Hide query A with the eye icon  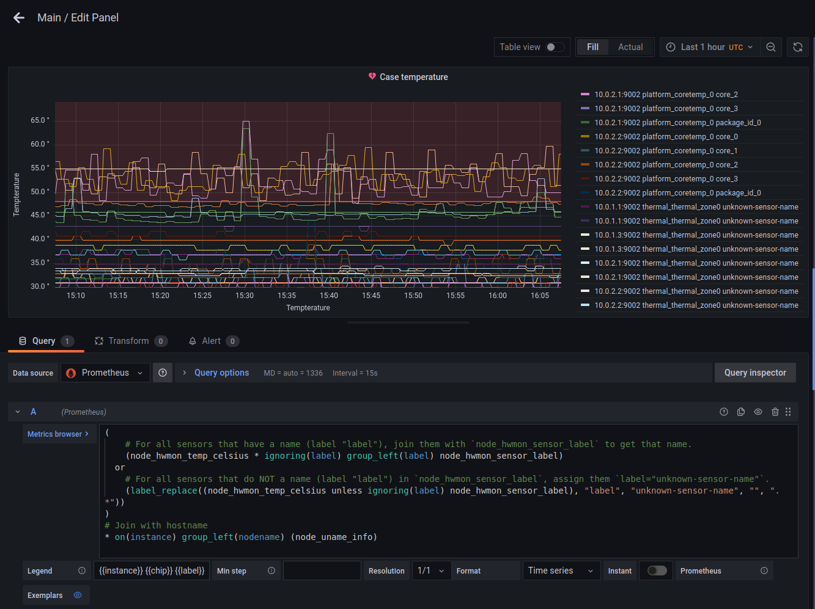pyautogui.click(x=758, y=412)
